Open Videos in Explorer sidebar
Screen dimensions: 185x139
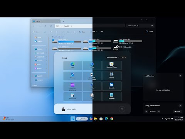pyautogui.click(x=38, y=68)
